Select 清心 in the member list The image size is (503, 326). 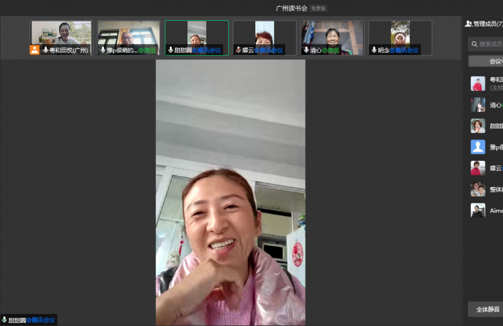(x=487, y=105)
